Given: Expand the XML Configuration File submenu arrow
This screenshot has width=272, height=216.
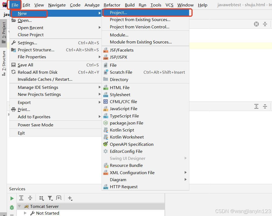Looking at the screenshot, I should [x=186, y=173].
